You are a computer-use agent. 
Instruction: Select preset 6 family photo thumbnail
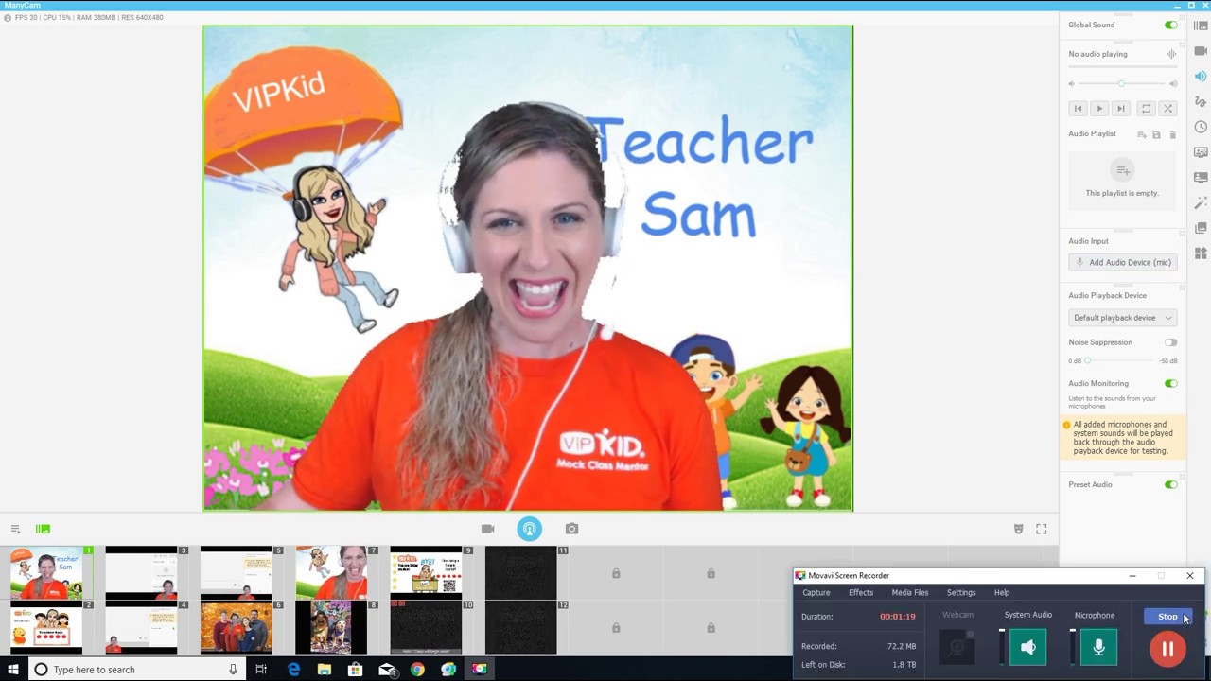(x=237, y=627)
